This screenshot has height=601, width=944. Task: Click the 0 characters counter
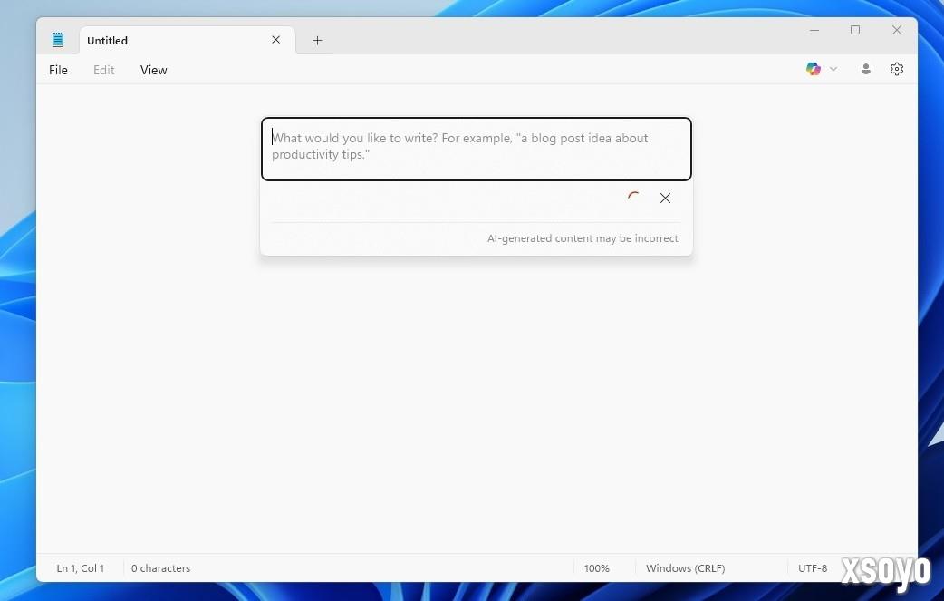[160, 568]
